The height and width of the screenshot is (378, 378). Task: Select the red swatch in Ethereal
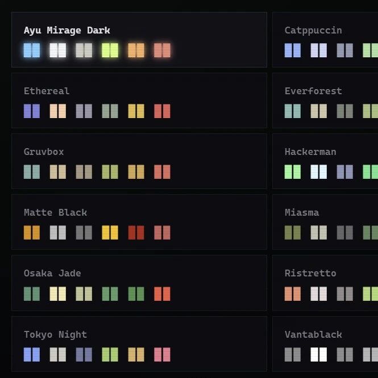click(162, 111)
